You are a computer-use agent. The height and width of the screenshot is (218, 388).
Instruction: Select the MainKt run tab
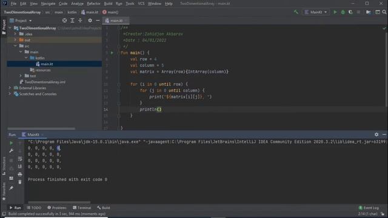33,134
